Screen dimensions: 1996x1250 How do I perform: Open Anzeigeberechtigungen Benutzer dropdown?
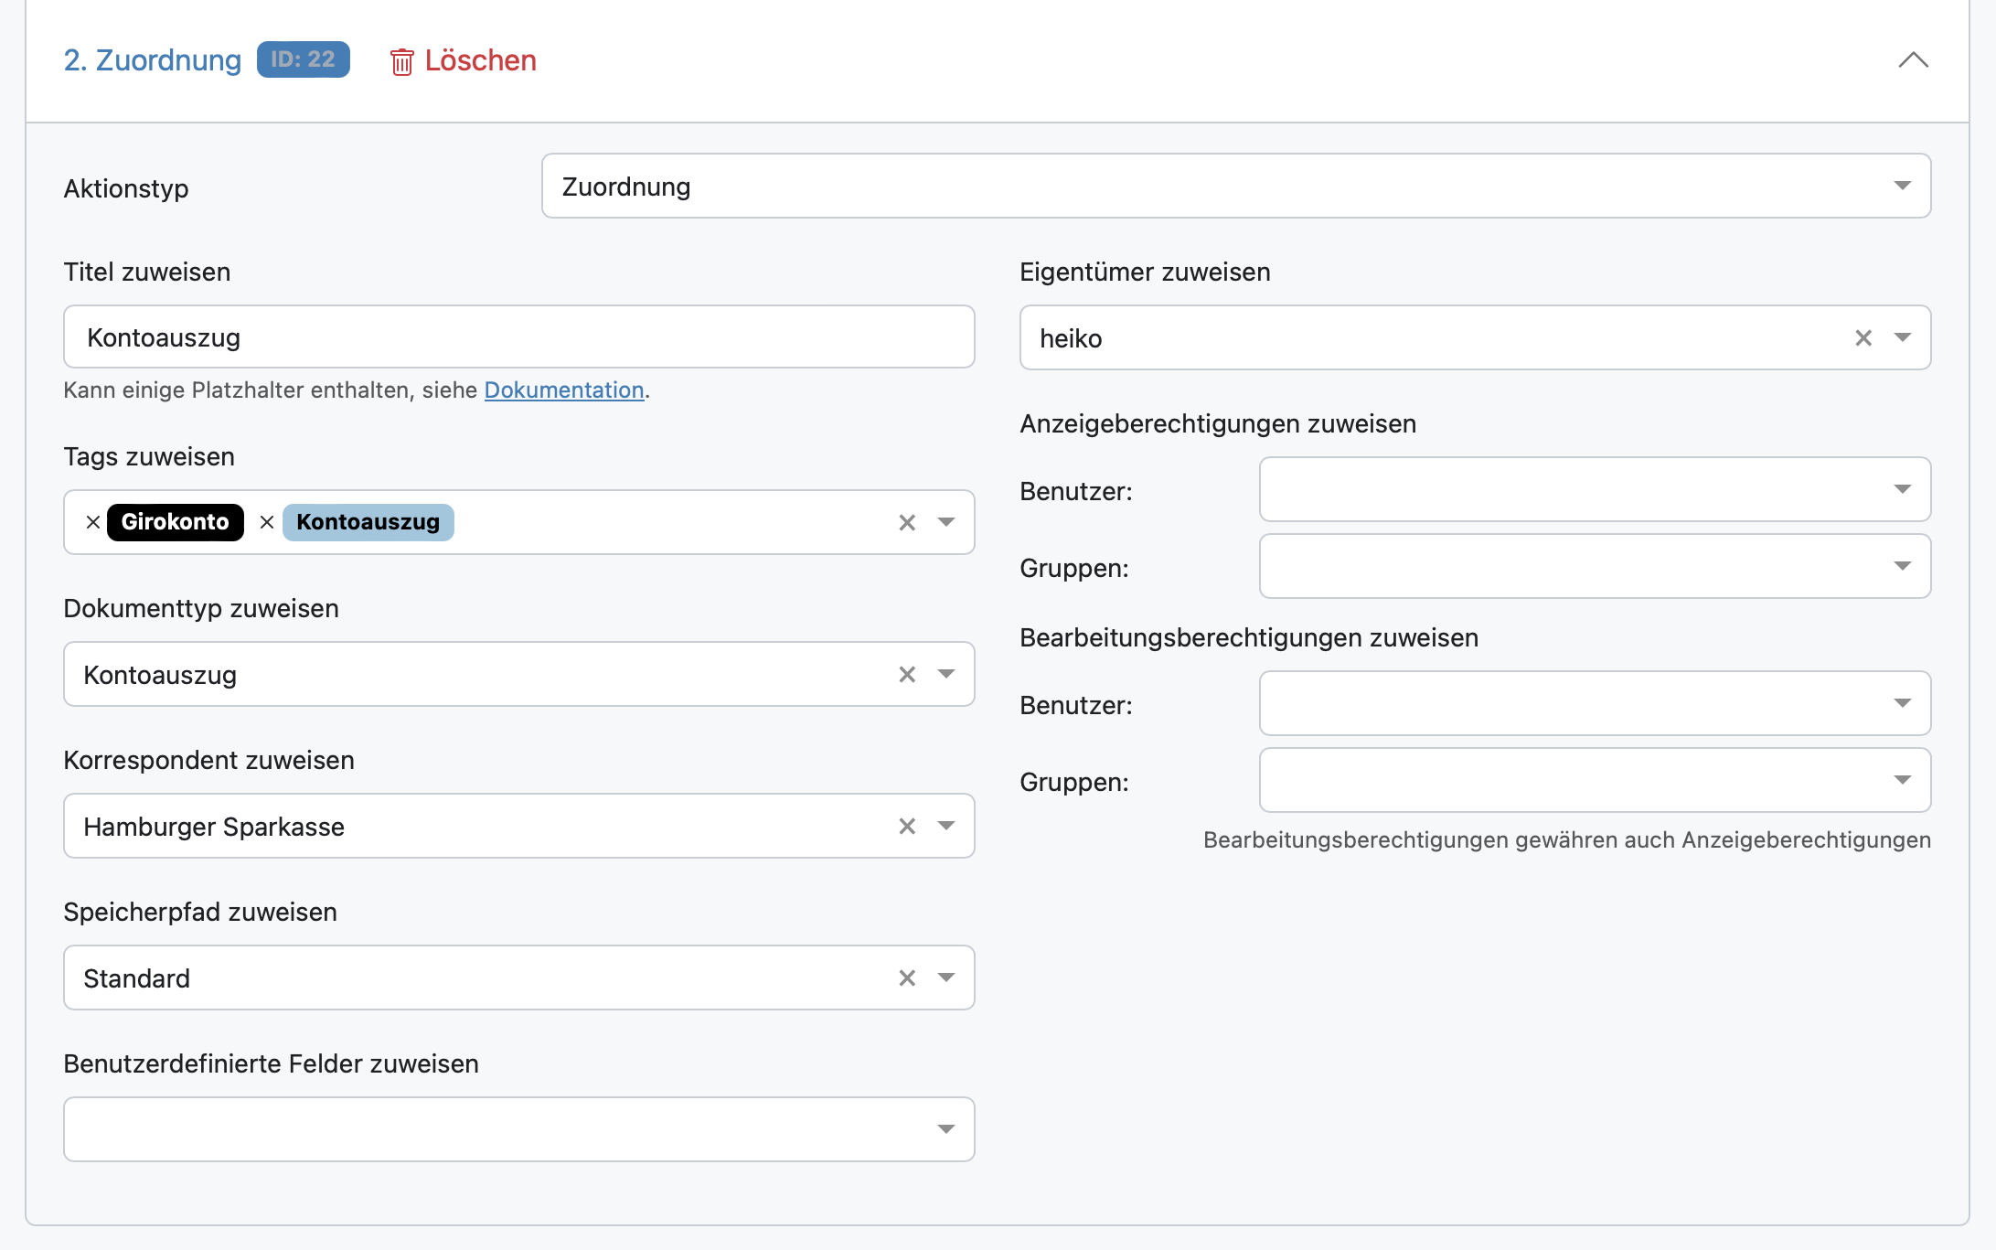[1903, 489]
